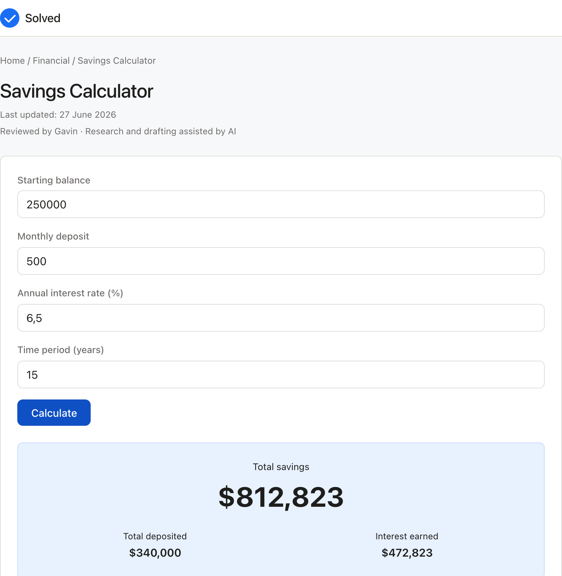Select the $812,823 total savings value
562x576 pixels.
pyautogui.click(x=281, y=497)
